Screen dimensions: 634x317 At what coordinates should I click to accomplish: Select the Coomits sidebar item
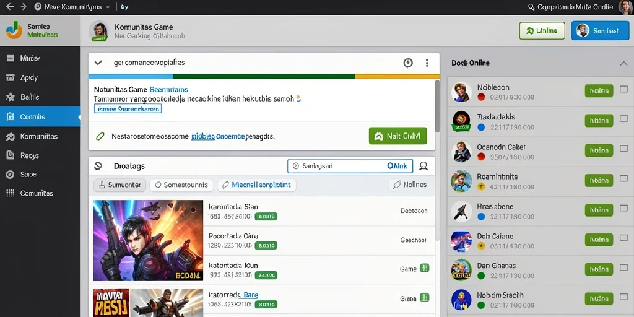click(x=40, y=117)
